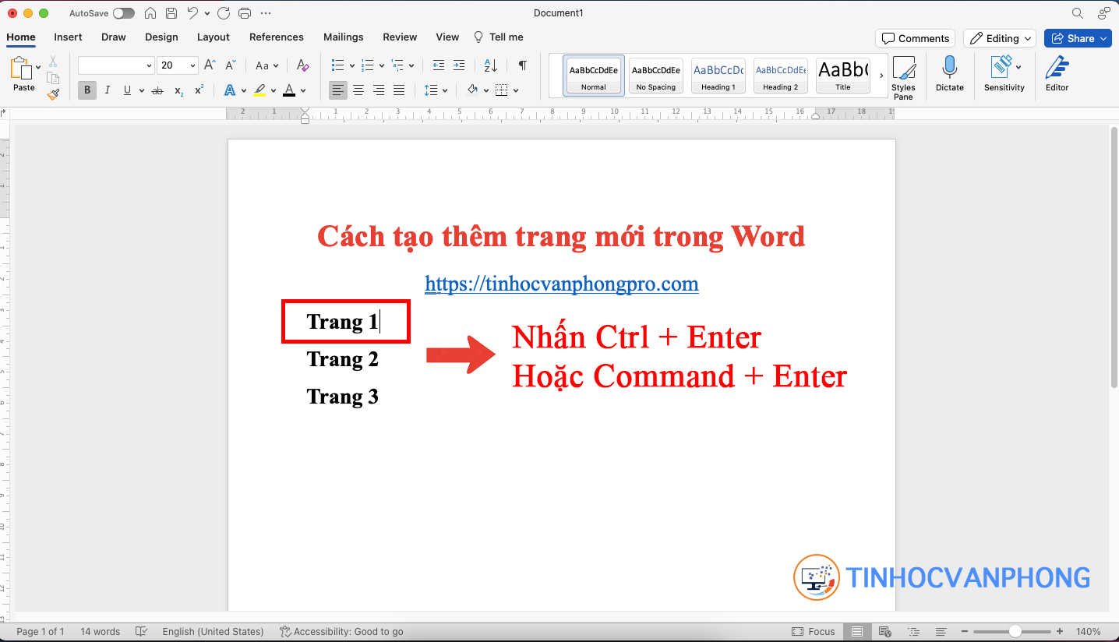The image size is (1119, 642).
Task: Apply the black font color
Action: 289,90
